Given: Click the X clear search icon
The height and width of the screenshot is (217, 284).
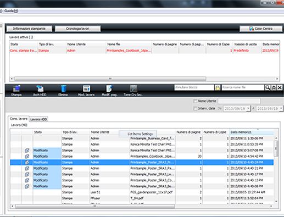Looking at the screenshot, I should pyautogui.click(x=280, y=87).
